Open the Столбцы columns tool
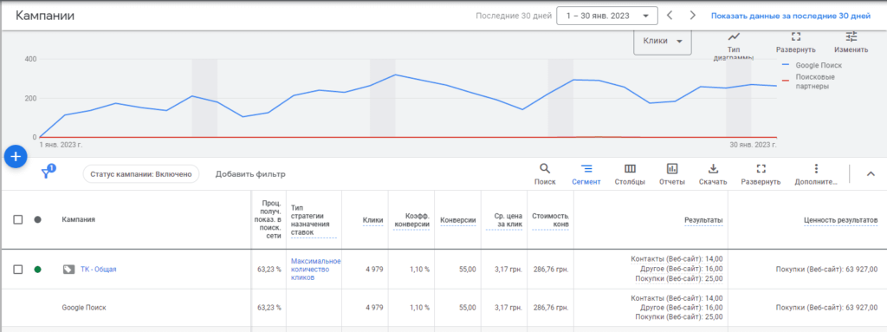 pyautogui.click(x=630, y=174)
